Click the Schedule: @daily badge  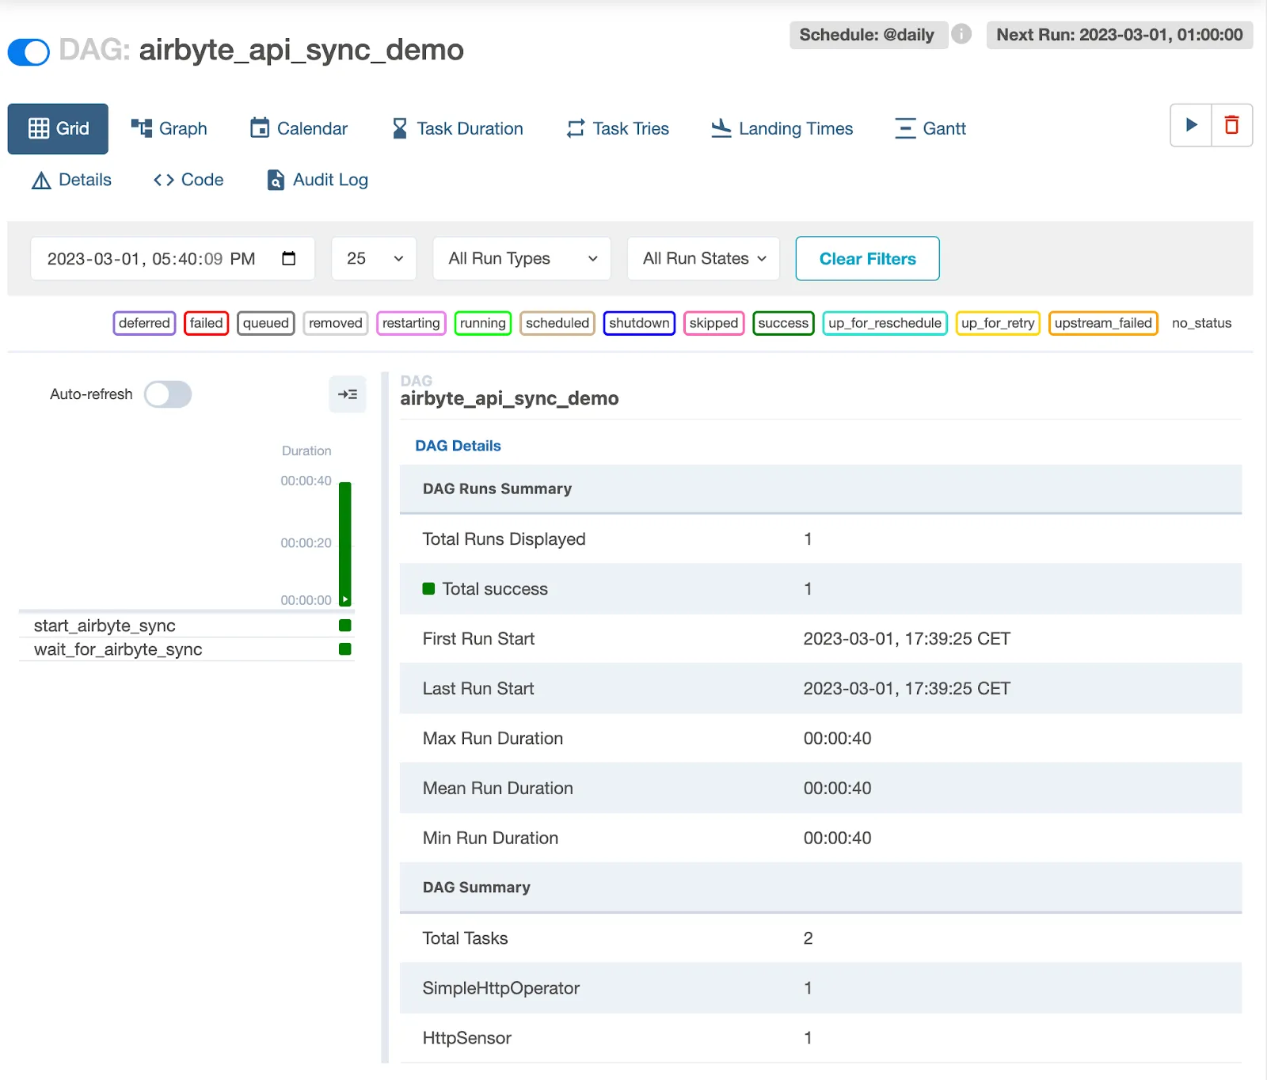[867, 35]
